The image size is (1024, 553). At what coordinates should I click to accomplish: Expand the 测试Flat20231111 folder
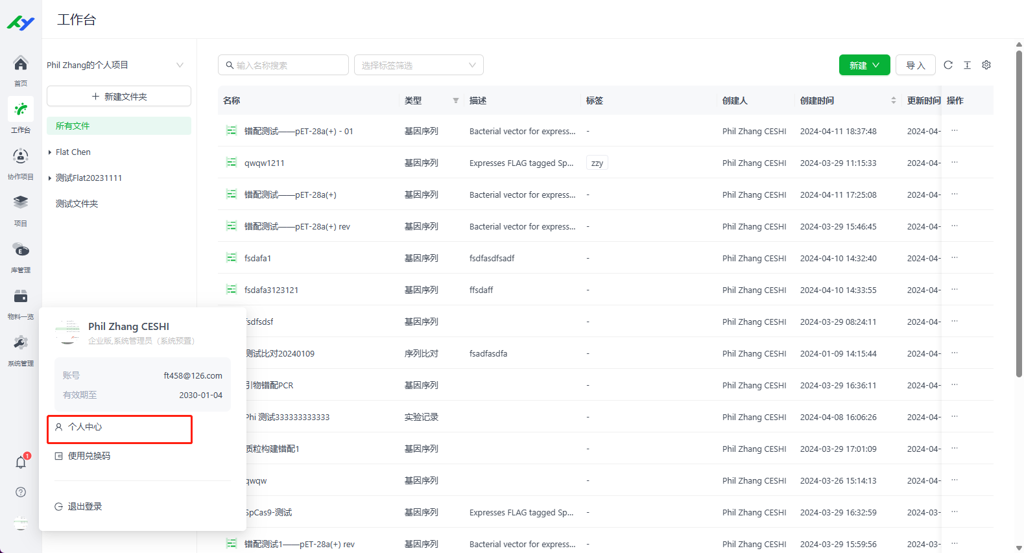pos(50,178)
